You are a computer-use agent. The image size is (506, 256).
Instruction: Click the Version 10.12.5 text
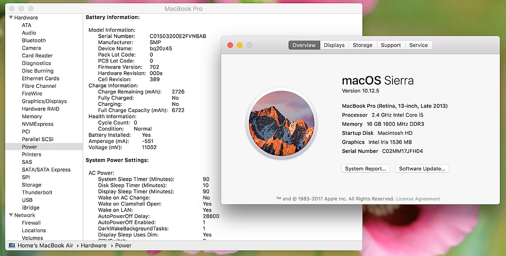tap(360, 91)
